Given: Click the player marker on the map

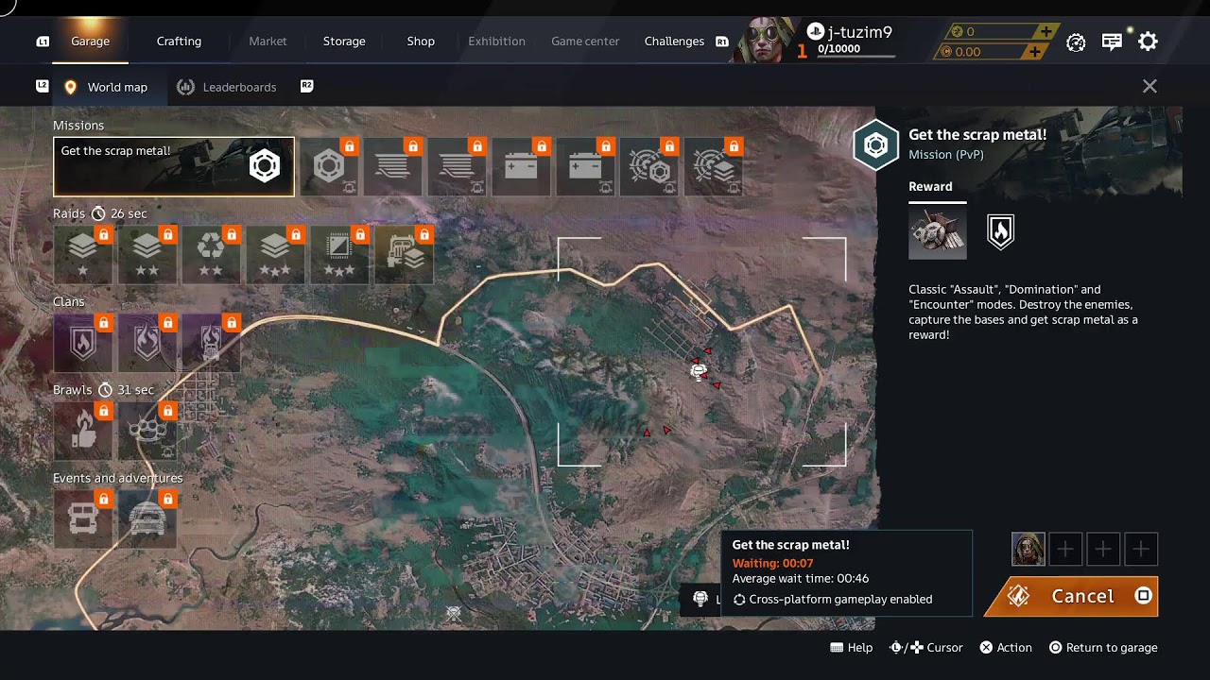Looking at the screenshot, I should click(x=699, y=371).
